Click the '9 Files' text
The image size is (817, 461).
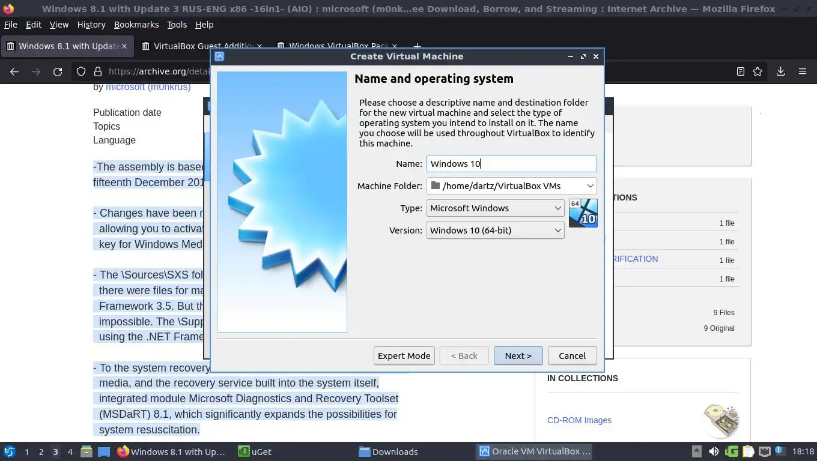point(724,313)
